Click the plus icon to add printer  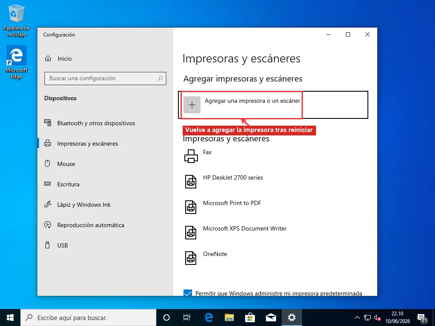point(192,105)
